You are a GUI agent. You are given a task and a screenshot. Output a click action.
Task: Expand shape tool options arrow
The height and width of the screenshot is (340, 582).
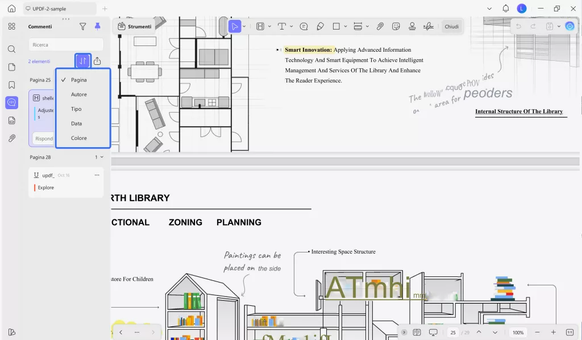pyautogui.click(x=346, y=26)
